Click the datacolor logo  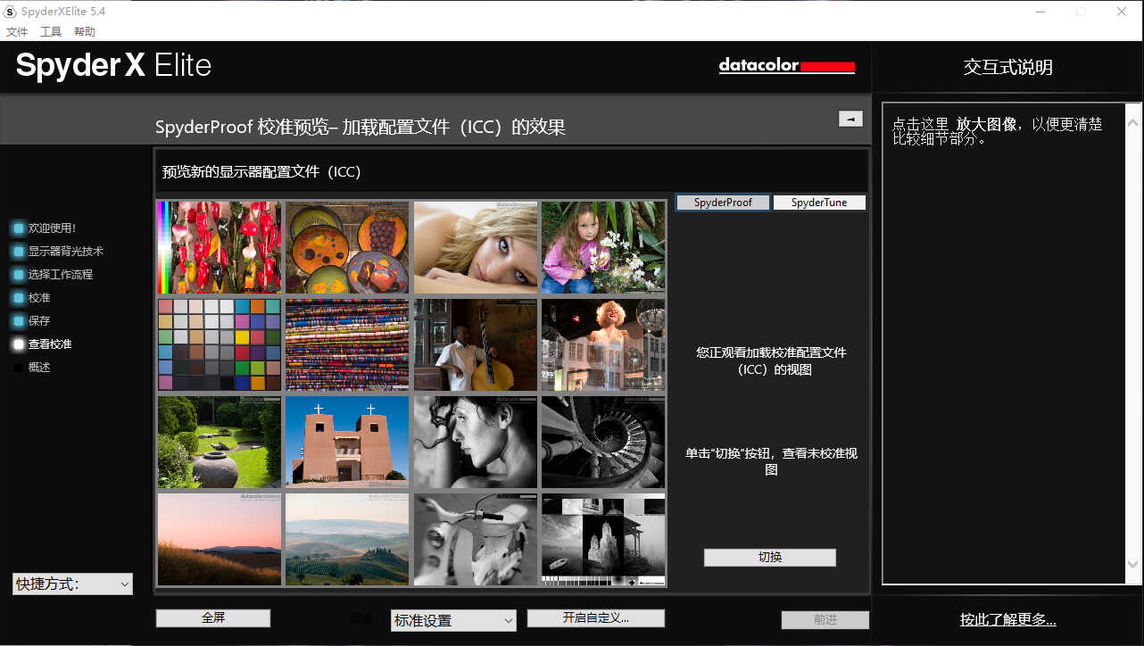point(787,66)
